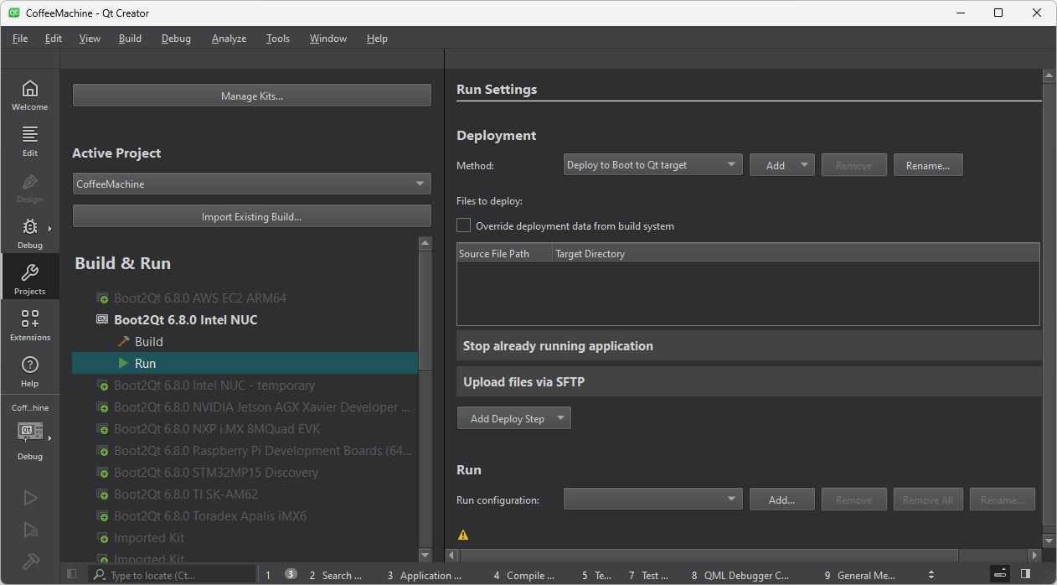Click the Build project hammer icon

click(x=30, y=561)
